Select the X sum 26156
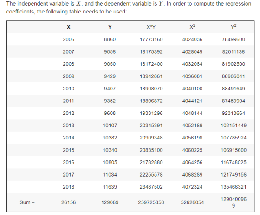The height and width of the screenshot is (215, 260). pos(69,202)
